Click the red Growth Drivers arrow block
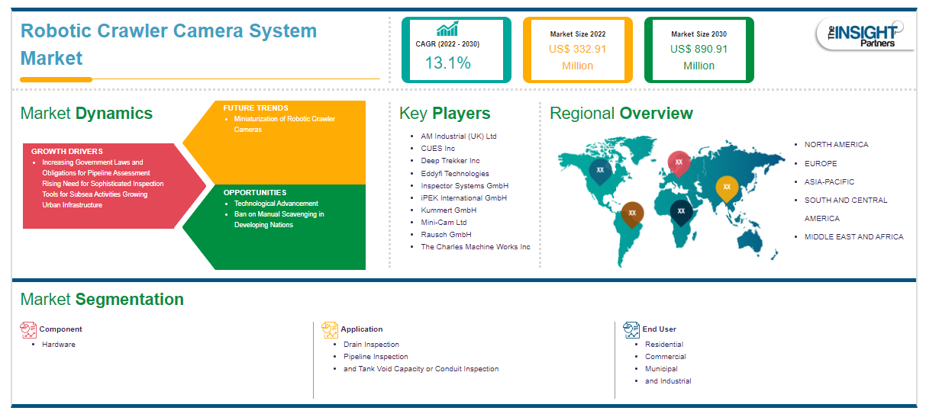The height and width of the screenshot is (414, 926). 113,186
